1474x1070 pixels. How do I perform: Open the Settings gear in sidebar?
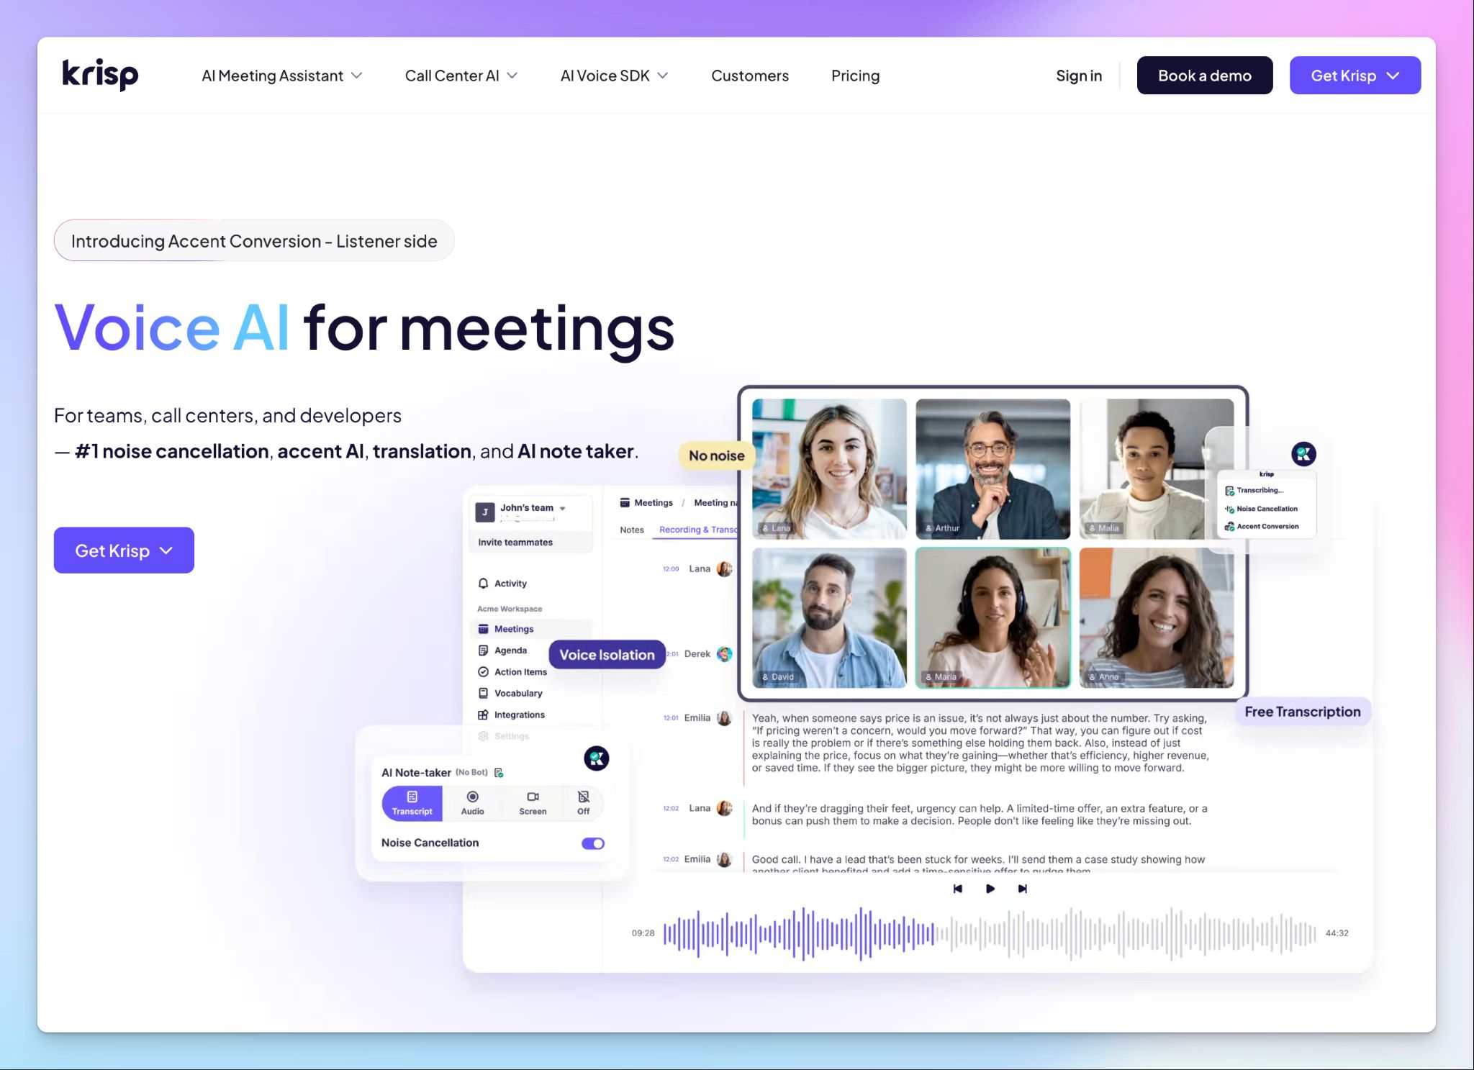[484, 736]
